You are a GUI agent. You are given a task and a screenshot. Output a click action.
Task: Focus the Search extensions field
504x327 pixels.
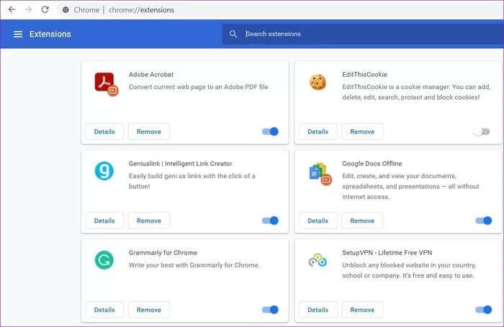coord(363,34)
